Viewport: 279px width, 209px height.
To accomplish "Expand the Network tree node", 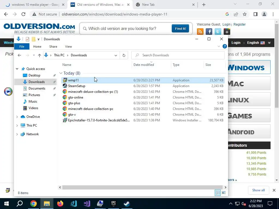I will pyautogui.click(x=17, y=134).
